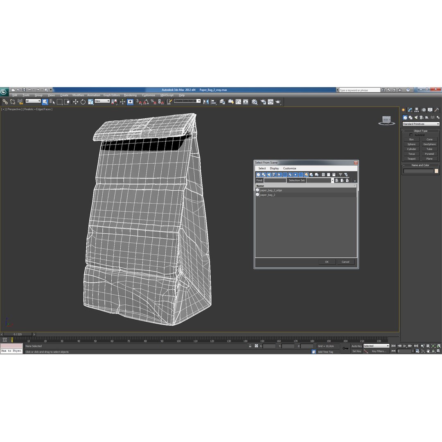This screenshot has width=442, height=442.
Task: Open the Modify command panel
Action: [x=410, y=110]
